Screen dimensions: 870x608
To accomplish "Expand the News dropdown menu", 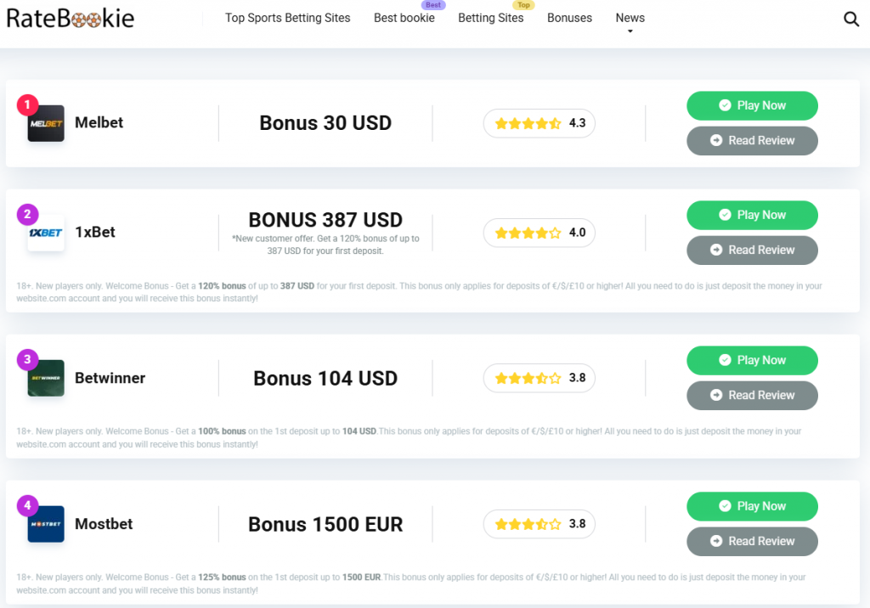I will (630, 19).
